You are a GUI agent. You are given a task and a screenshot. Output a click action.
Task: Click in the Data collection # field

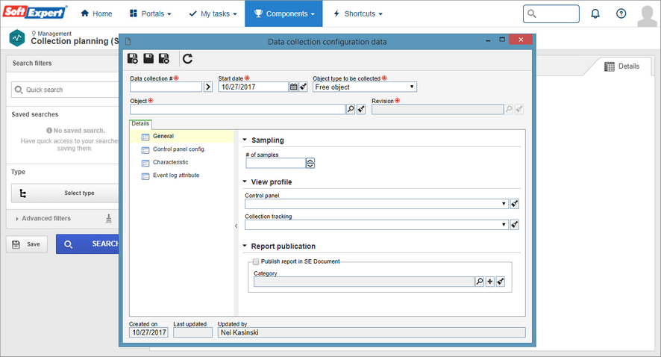166,87
